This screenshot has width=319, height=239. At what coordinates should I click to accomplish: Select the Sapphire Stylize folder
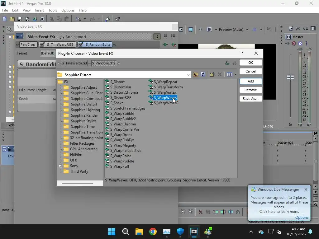click(83, 121)
